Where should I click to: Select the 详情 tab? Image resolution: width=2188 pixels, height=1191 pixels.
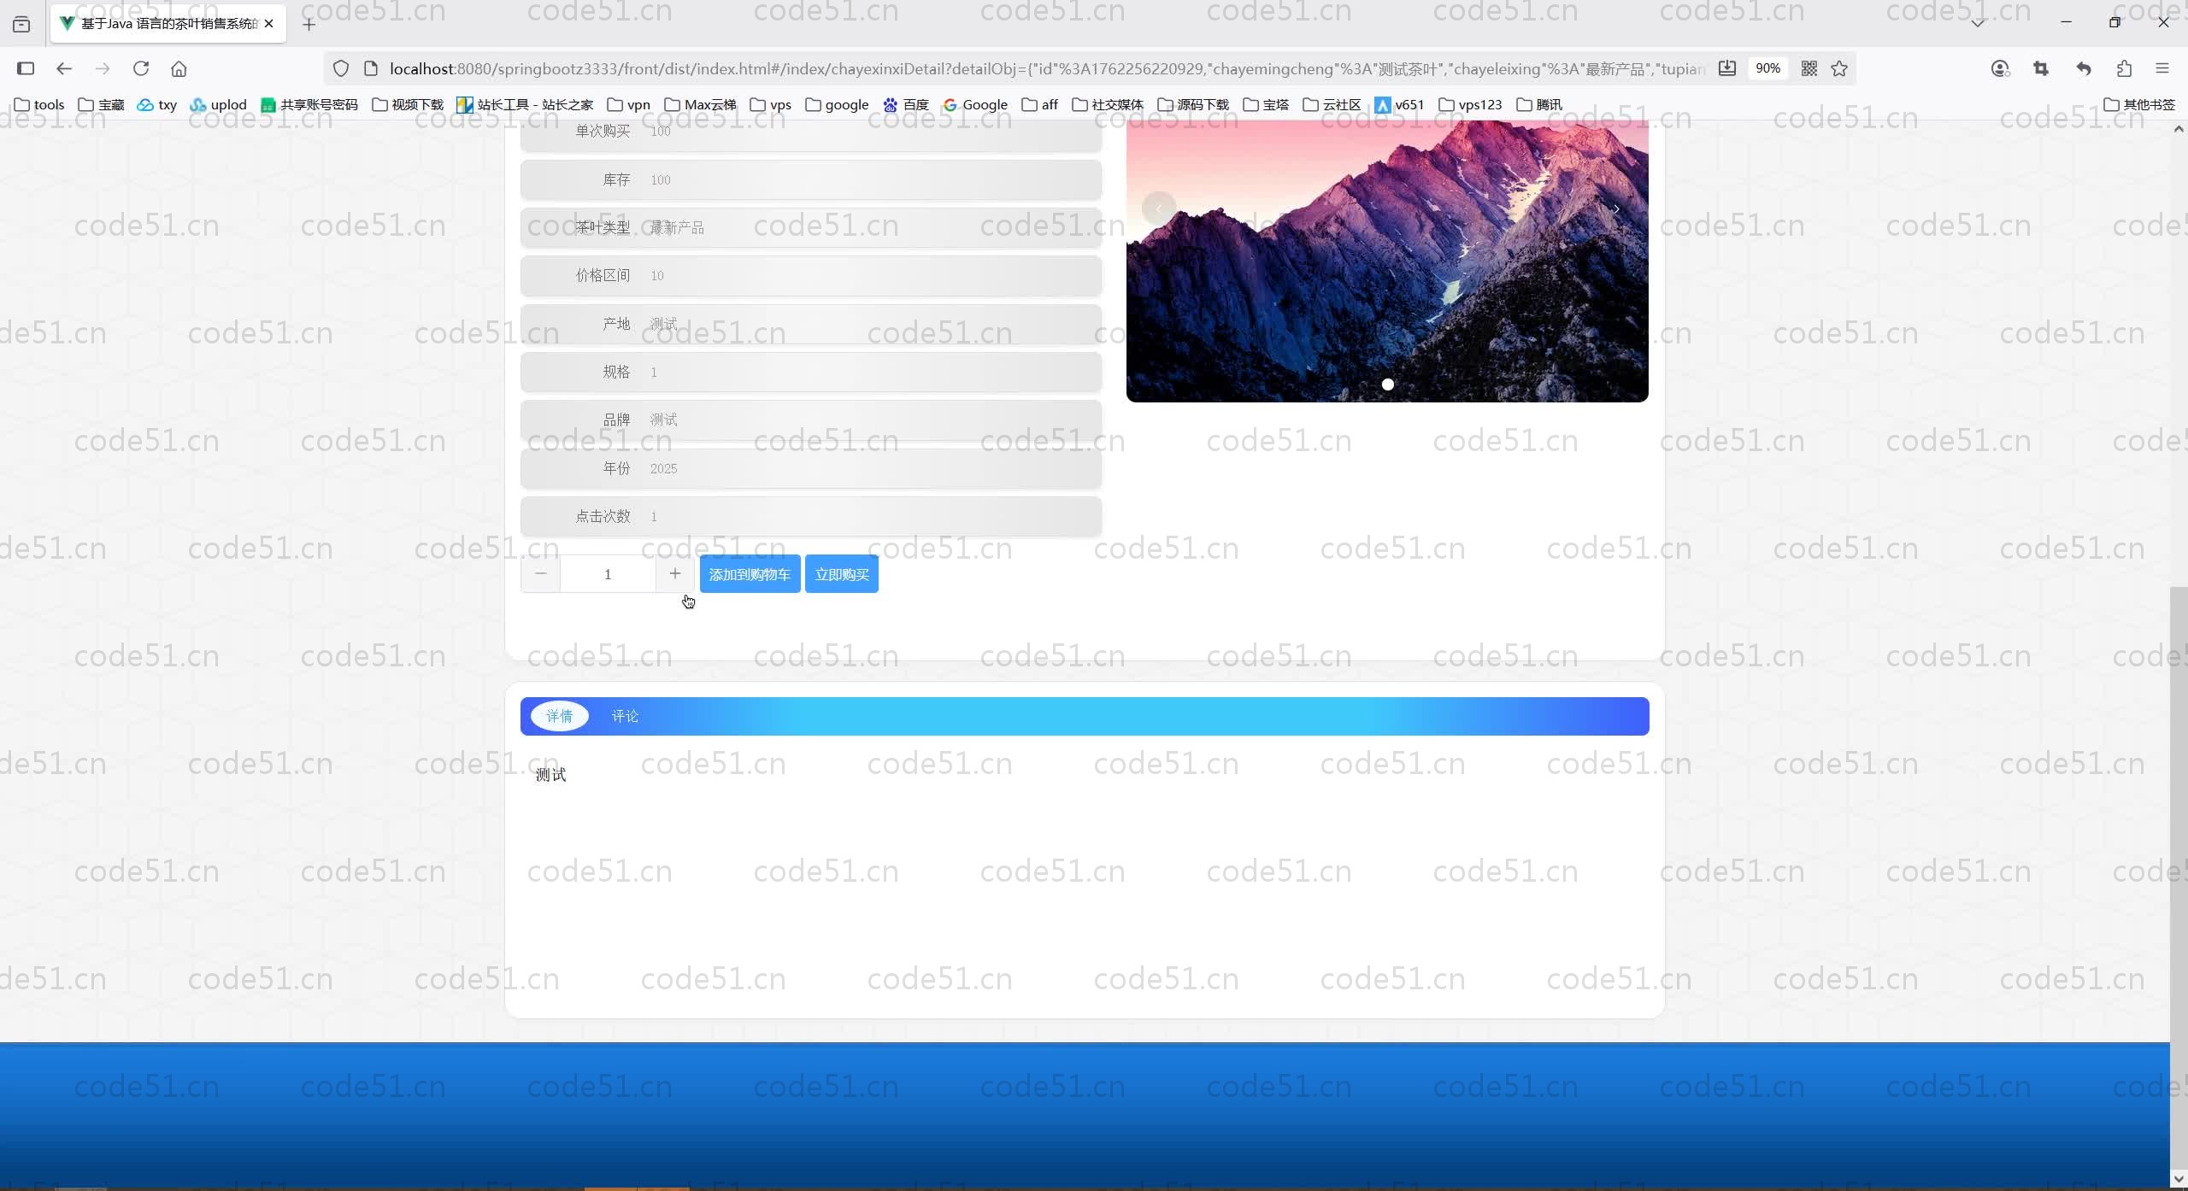(x=559, y=716)
